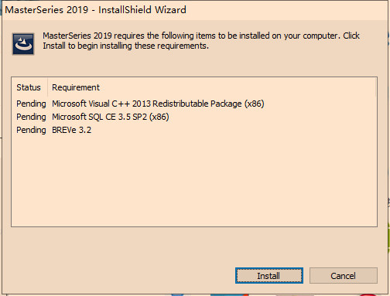The image size is (390, 296).
Task: Select the Microsoft Visual C++ 2013 Redistributable requirement
Action: [x=158, y=104]
